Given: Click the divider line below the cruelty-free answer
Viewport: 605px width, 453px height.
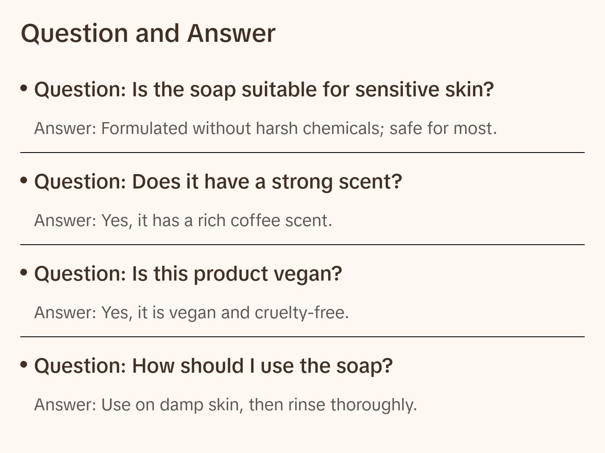Looking at the screenshot, I should pyautogui.click(x=302, y=337).
